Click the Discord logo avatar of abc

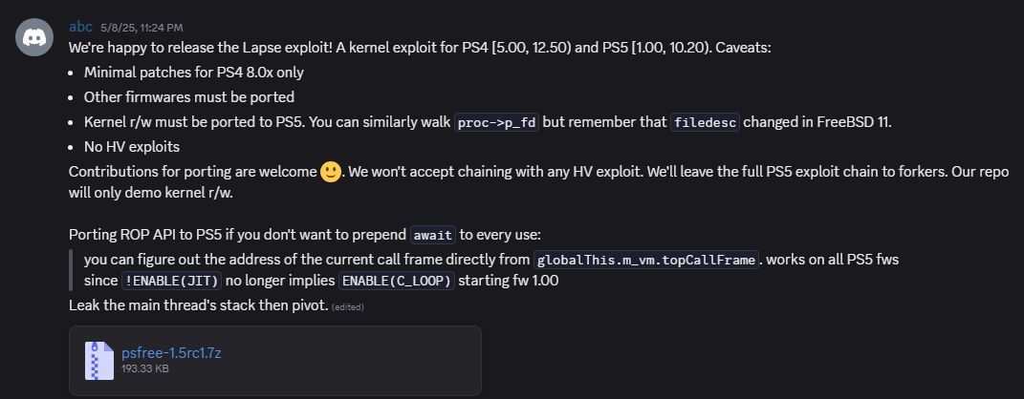pyautogui.click(x=35, y=37)
